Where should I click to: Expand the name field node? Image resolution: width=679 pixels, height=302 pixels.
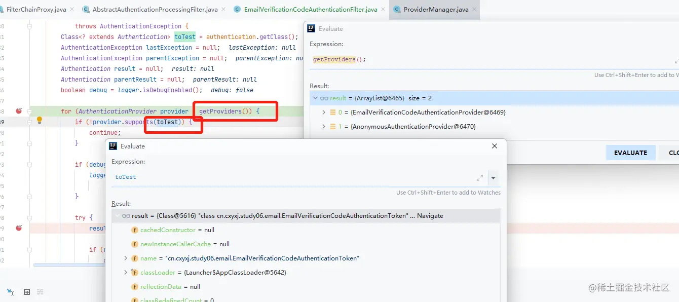(x=126, y=258)
